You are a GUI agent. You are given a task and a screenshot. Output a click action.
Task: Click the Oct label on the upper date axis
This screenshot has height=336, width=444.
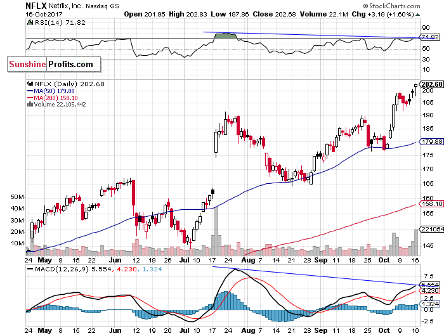pos(384,260)
